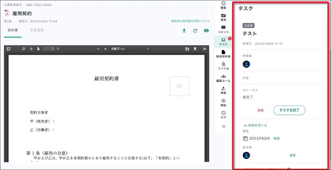Image resolution: width=331 pixels, height=170 pixels.
Task: Click the PDF page number field
Action: click(49, 49)
